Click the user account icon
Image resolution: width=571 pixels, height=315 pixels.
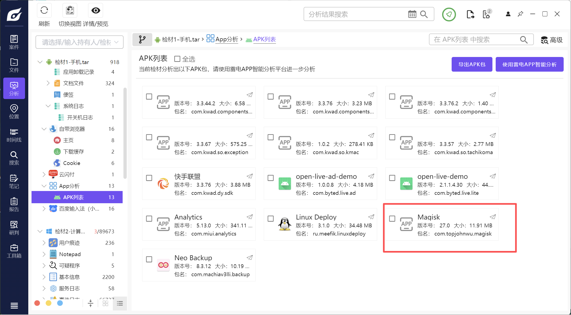click(x=508, y=14)
